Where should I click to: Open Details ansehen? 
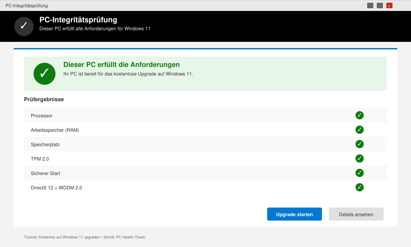[x=356, y=214]
